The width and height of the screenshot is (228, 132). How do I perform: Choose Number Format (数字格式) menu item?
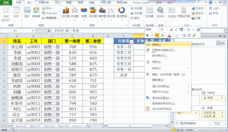pos(168,56)
